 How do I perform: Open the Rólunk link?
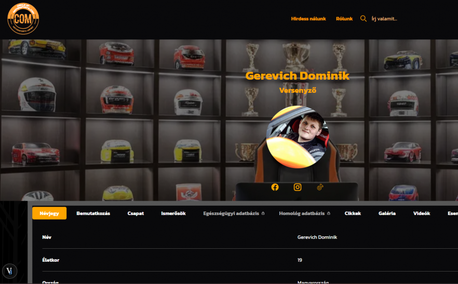344,19
